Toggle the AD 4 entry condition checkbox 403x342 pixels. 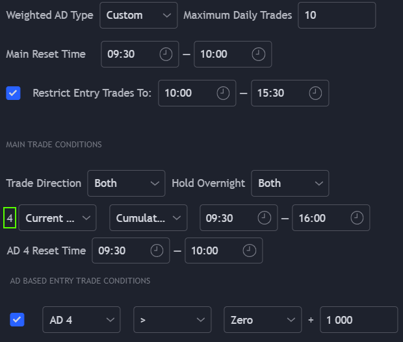[x=18, y=320]
